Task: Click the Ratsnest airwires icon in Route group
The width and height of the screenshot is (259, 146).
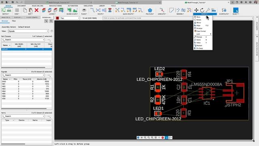Action: pos(98,10)
